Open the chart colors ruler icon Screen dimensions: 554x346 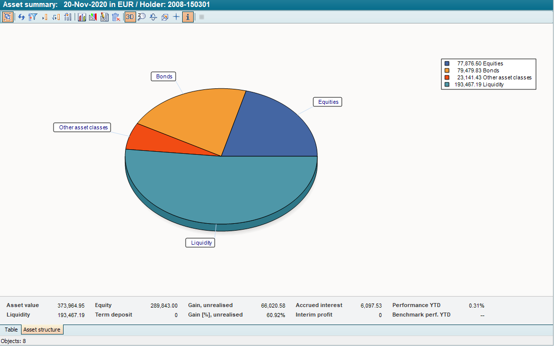pyautogui.click(x=93, y=17)
